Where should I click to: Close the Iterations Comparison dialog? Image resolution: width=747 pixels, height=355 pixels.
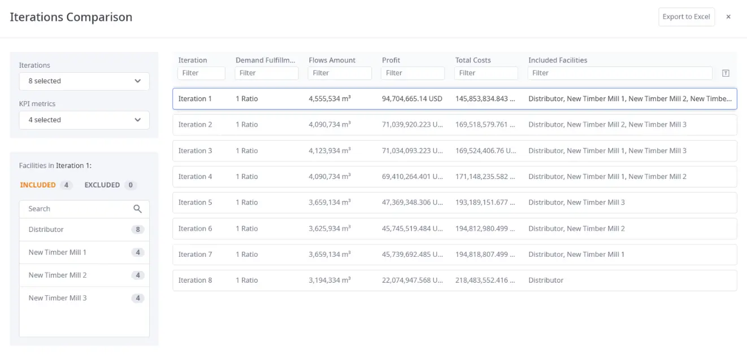coord(728,17)
